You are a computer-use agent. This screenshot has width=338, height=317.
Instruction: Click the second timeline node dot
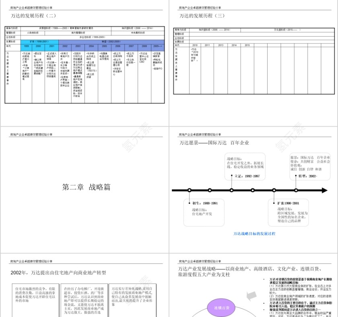point(210,190)
